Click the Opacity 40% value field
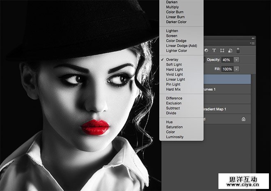This screenshot has height=191, width=271. [x=227, y=60]
